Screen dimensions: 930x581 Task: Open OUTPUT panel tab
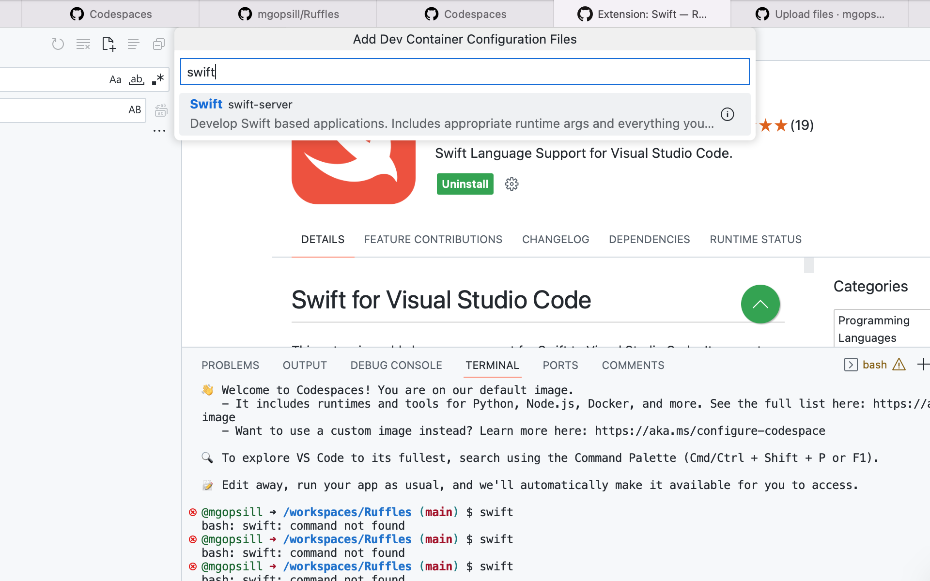click(305, 365)
